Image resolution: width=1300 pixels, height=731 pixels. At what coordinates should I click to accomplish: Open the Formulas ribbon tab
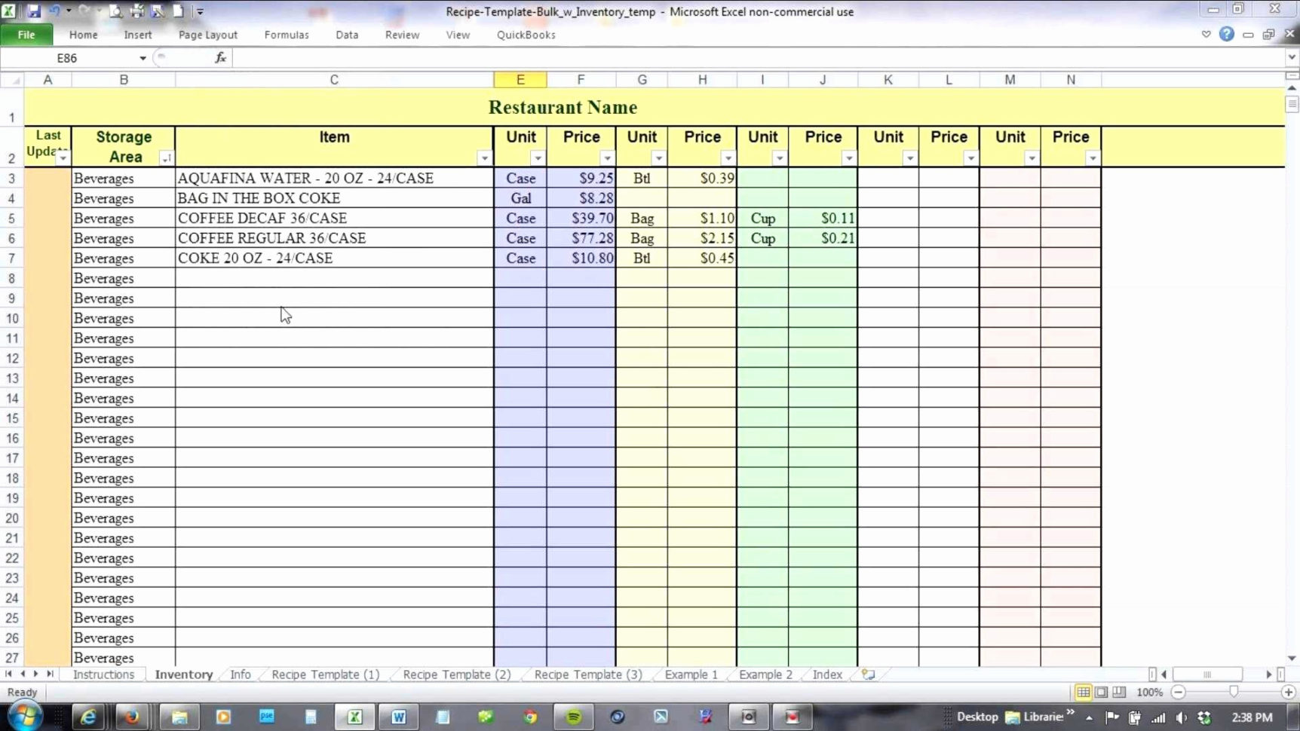[x=286, y=35]
